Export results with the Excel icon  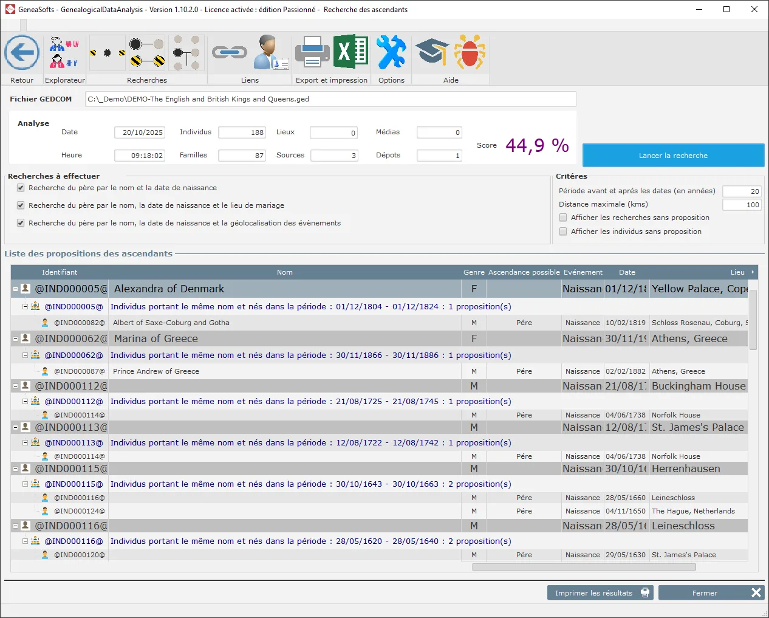pyautogui.click(x=350, y=52)
